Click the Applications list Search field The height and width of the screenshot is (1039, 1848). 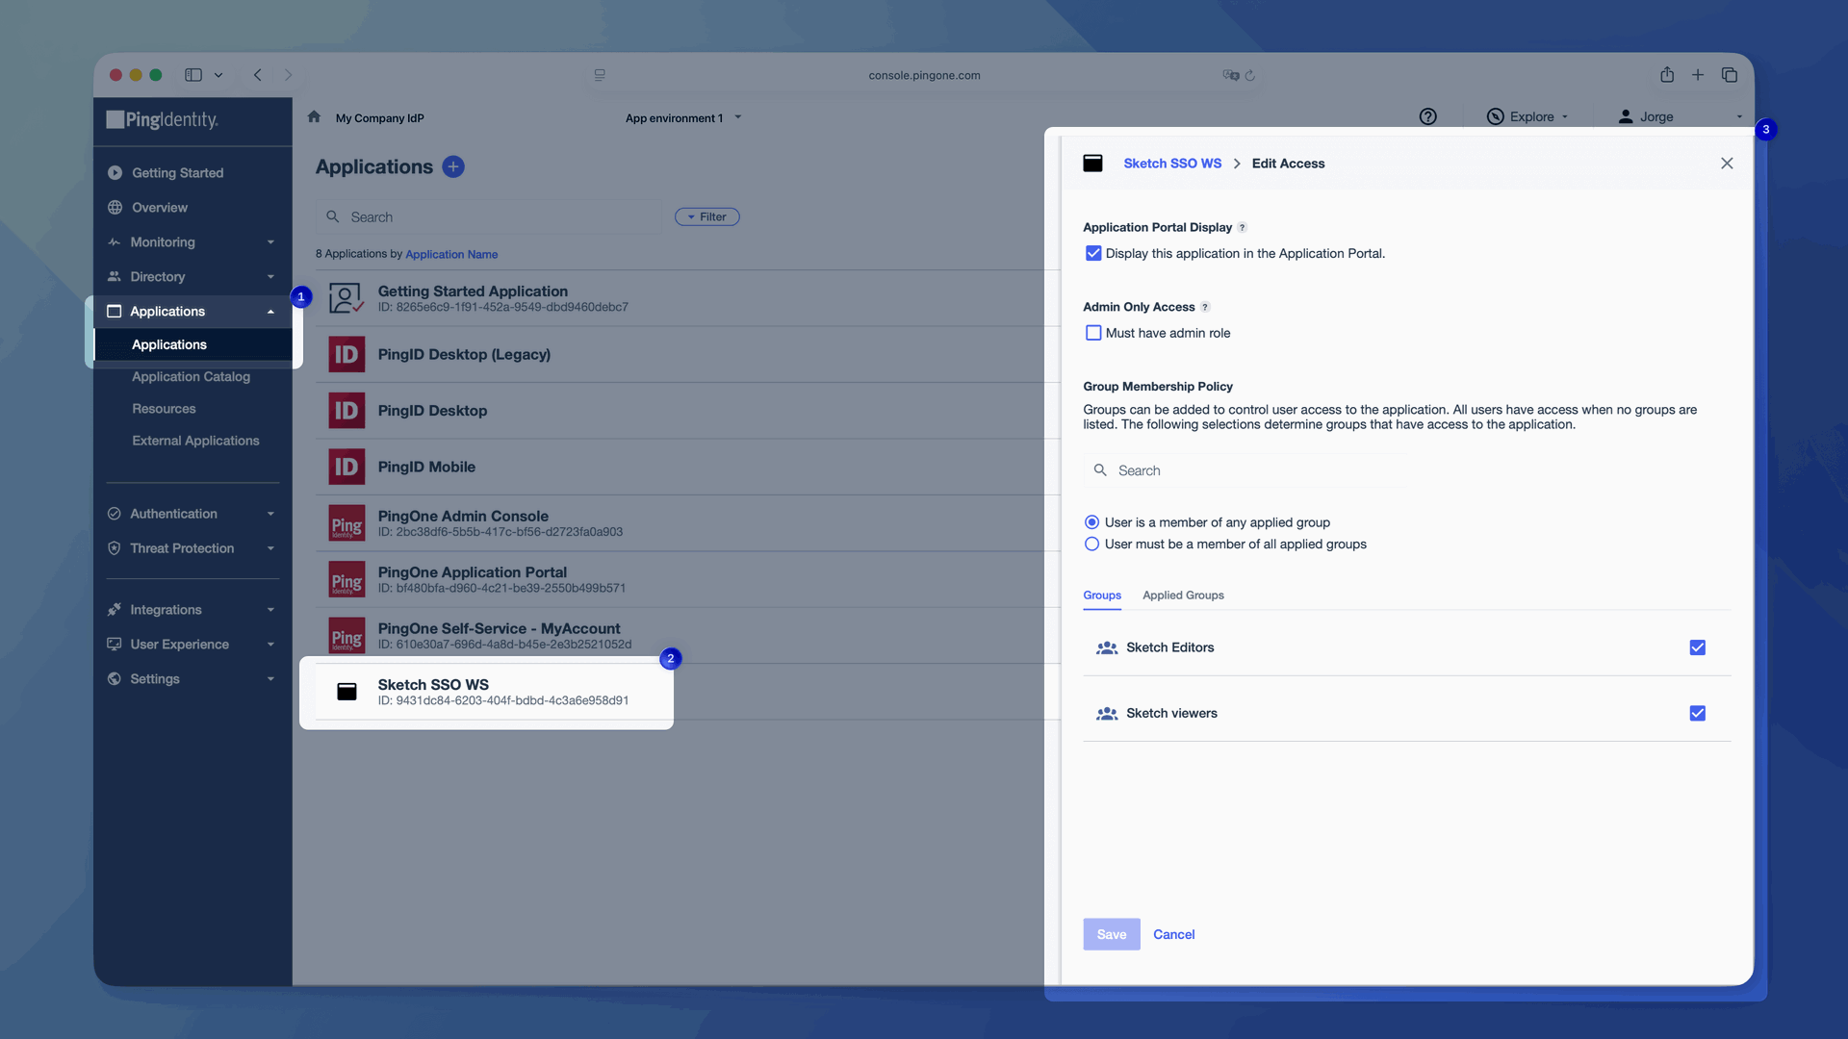pyautogui.click(x=489, y=217)
